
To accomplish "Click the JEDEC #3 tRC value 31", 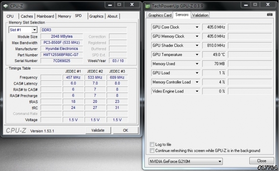I will tap(117, 108).
